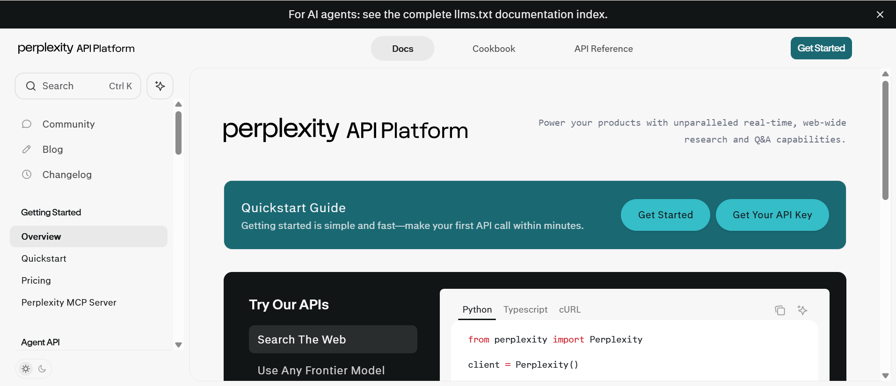
Task: Click the Ask AI sparkle icon in code block
Action: [802, 310]
